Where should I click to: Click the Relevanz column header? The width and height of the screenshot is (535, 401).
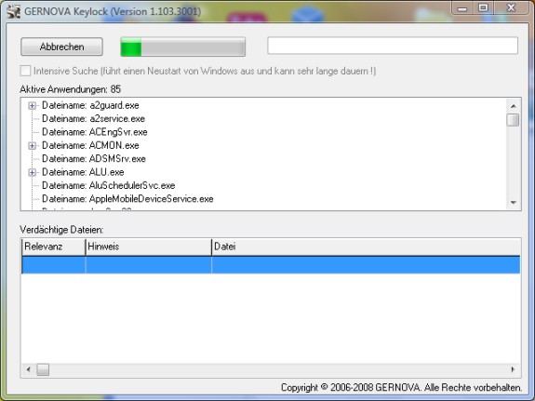pos(54,247)
